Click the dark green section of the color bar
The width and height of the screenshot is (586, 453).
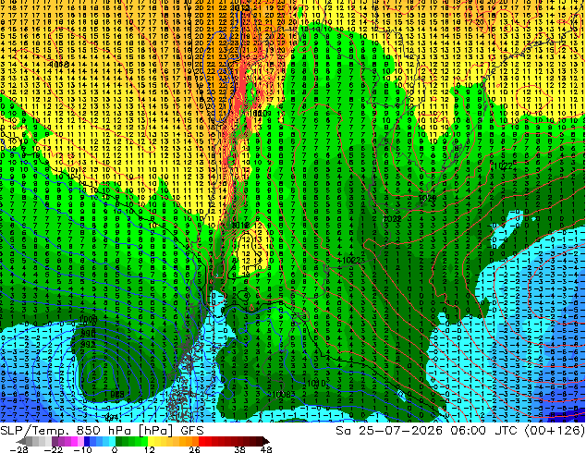pos(119,441)
